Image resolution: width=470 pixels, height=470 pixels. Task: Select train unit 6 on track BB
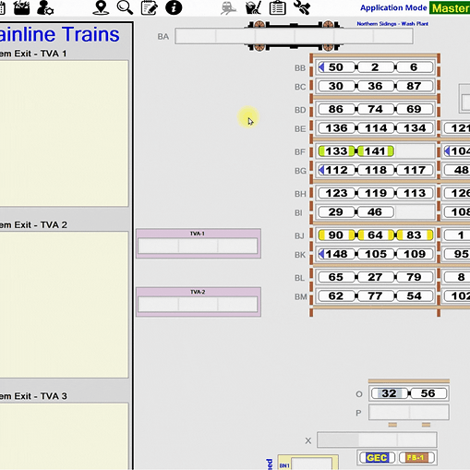(415, 67)
